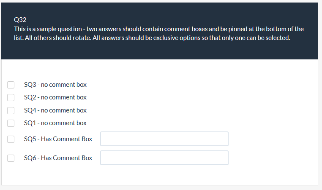Select the SQ1 checkbox

click(x=11, y=123)
